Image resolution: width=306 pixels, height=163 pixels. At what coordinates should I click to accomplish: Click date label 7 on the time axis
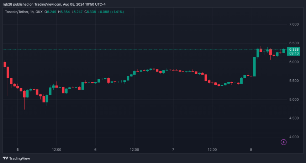pos(173,150)
